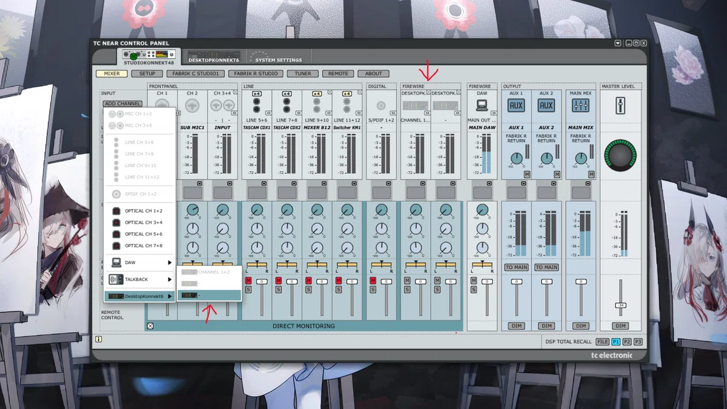The image size is (727, 409).
Task: Click the TASCAM CDX1 channel name field
Action: point(256,127)
